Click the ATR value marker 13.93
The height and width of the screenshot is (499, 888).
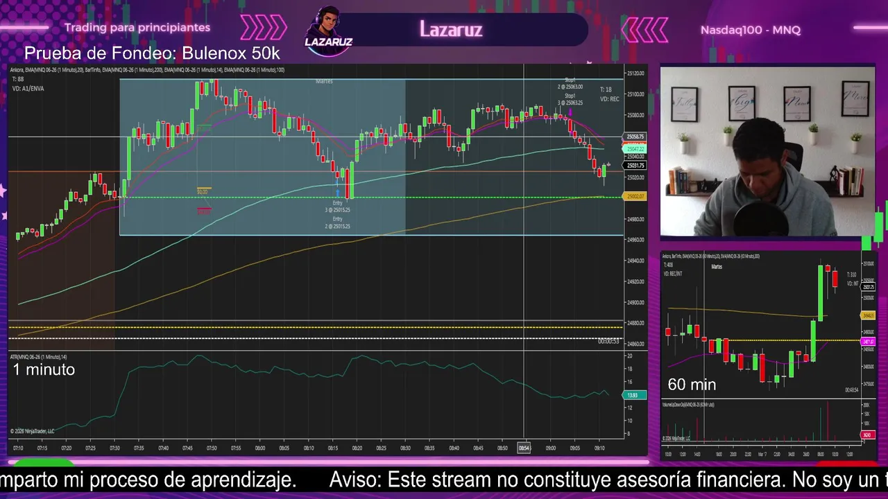pyautogui.click(x=635, y=395)
